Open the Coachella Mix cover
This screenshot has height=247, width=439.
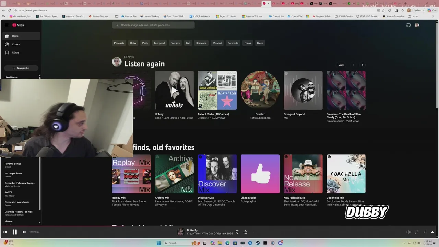tap(346, 174)
